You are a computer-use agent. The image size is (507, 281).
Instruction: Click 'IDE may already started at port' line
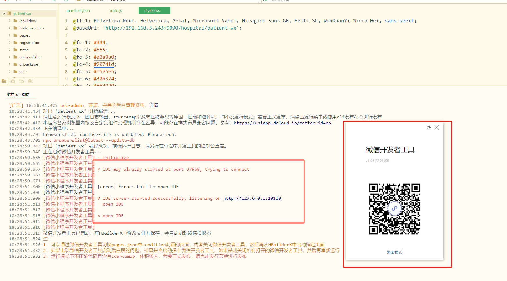pyautogui.click(x=173, y=169)
